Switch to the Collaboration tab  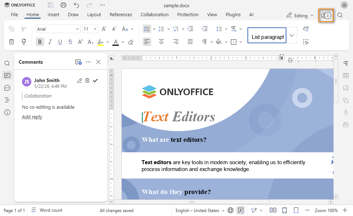click(x=155, y=15)
